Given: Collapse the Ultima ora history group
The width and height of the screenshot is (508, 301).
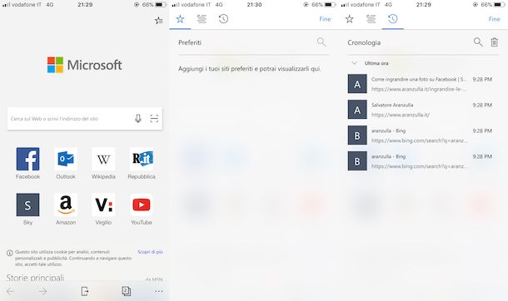Looking at the screenshot, I should (x=355, y=63).
